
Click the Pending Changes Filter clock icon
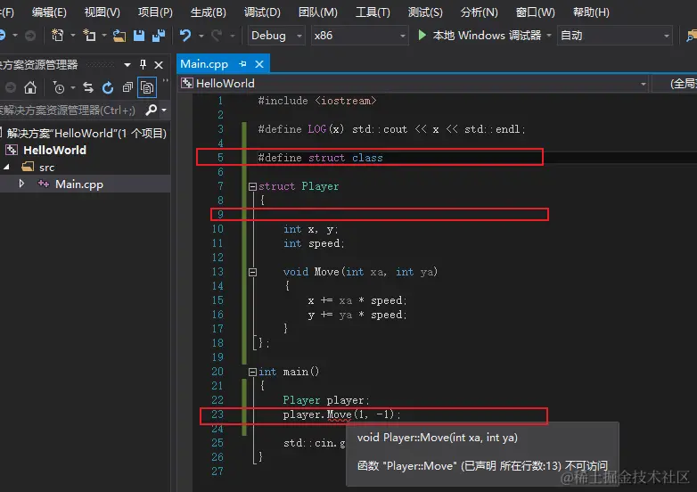coord(59,87)
